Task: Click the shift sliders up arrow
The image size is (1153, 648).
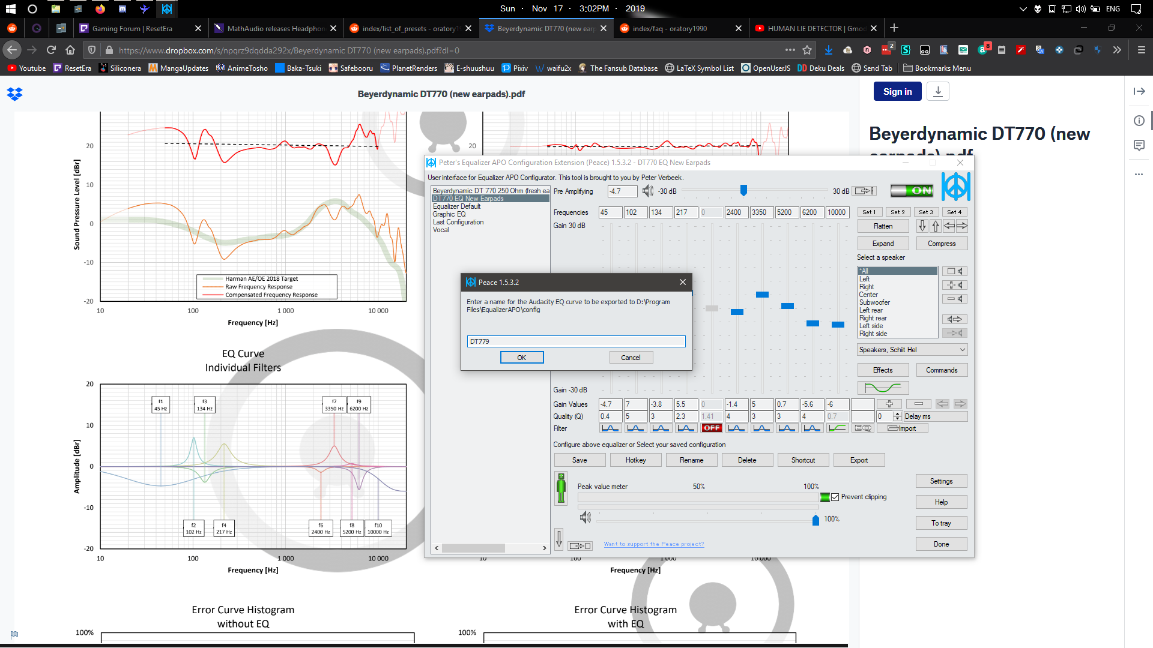Action: pyautogui.click(x=935, y=226)
